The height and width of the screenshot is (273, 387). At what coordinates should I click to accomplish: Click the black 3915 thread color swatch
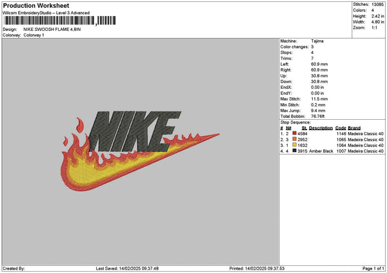point(295,151)
